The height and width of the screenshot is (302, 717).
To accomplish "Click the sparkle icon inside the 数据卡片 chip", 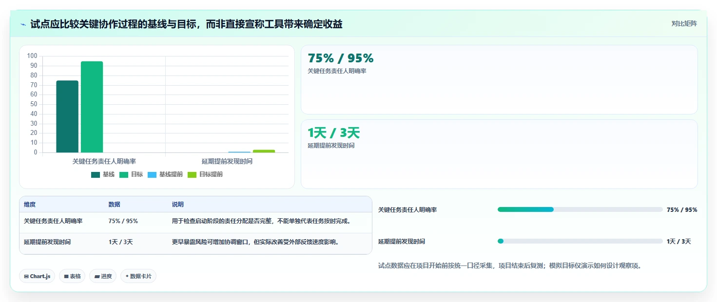I will (127, 276).
